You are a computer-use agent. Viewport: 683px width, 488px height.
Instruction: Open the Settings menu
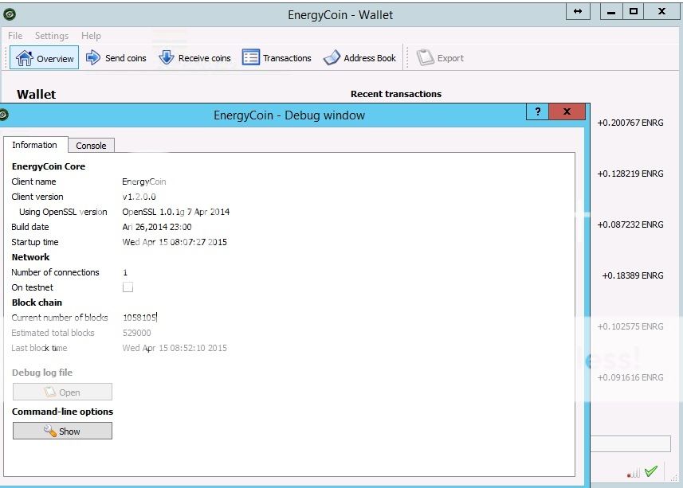pyautogui.click(x=51, y=36)
